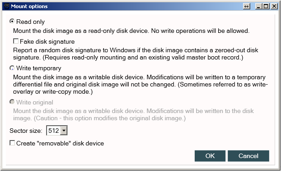Minimize the Mount options window

coord(258,6)
